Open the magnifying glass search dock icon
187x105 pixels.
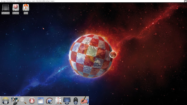click(x=23, y=101)
